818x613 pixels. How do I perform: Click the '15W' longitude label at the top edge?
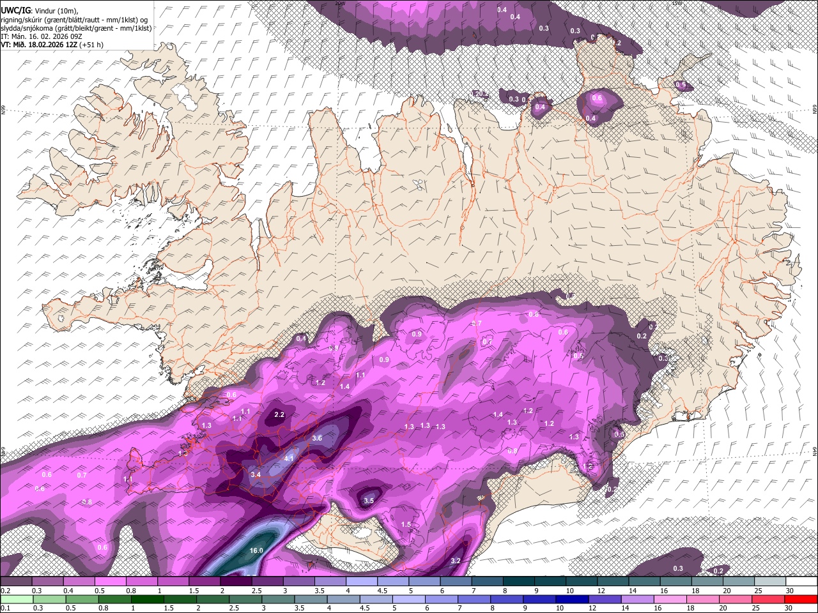pyautogui.click(x=677, y=3)
